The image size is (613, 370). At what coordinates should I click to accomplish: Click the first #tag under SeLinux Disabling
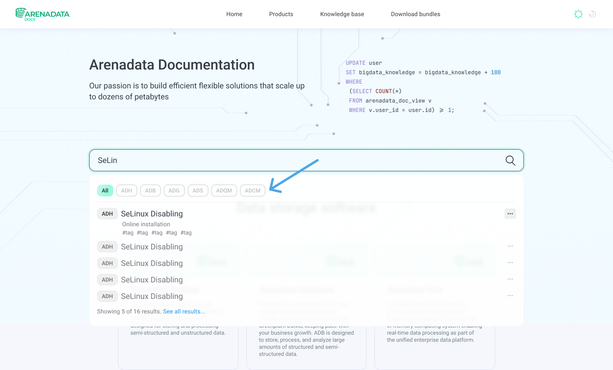[128, 233]
